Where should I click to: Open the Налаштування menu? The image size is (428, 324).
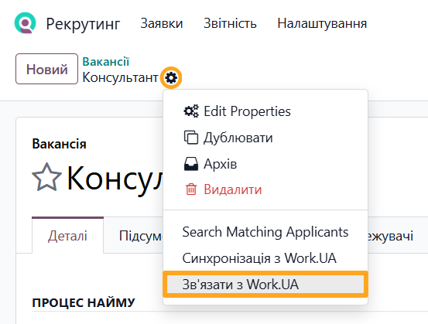click(322, 23)
